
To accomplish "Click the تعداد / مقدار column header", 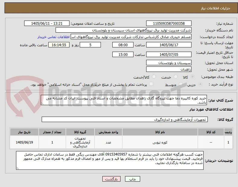I will pyautogui.click(x=52, y=132).
